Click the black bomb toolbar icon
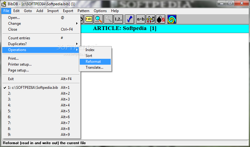Viewport: 250px width, 147px height. point(161,19)
